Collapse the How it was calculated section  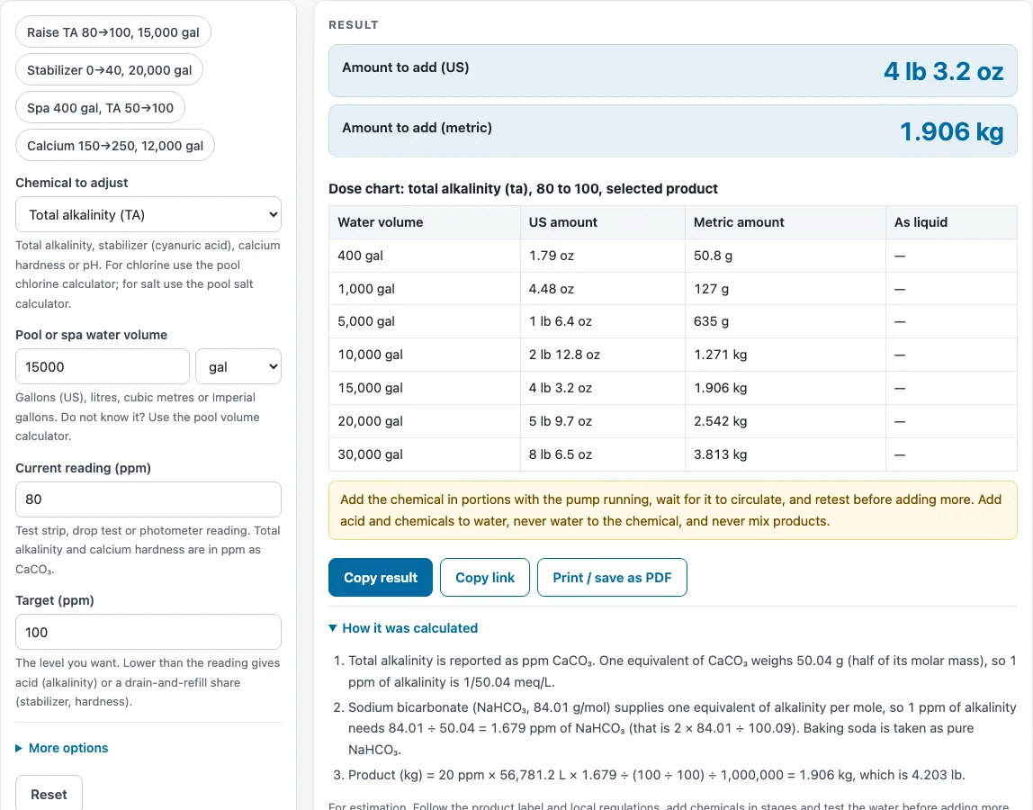pos(403,628)
